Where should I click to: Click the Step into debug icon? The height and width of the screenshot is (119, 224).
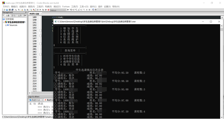(x=76, y=10)
